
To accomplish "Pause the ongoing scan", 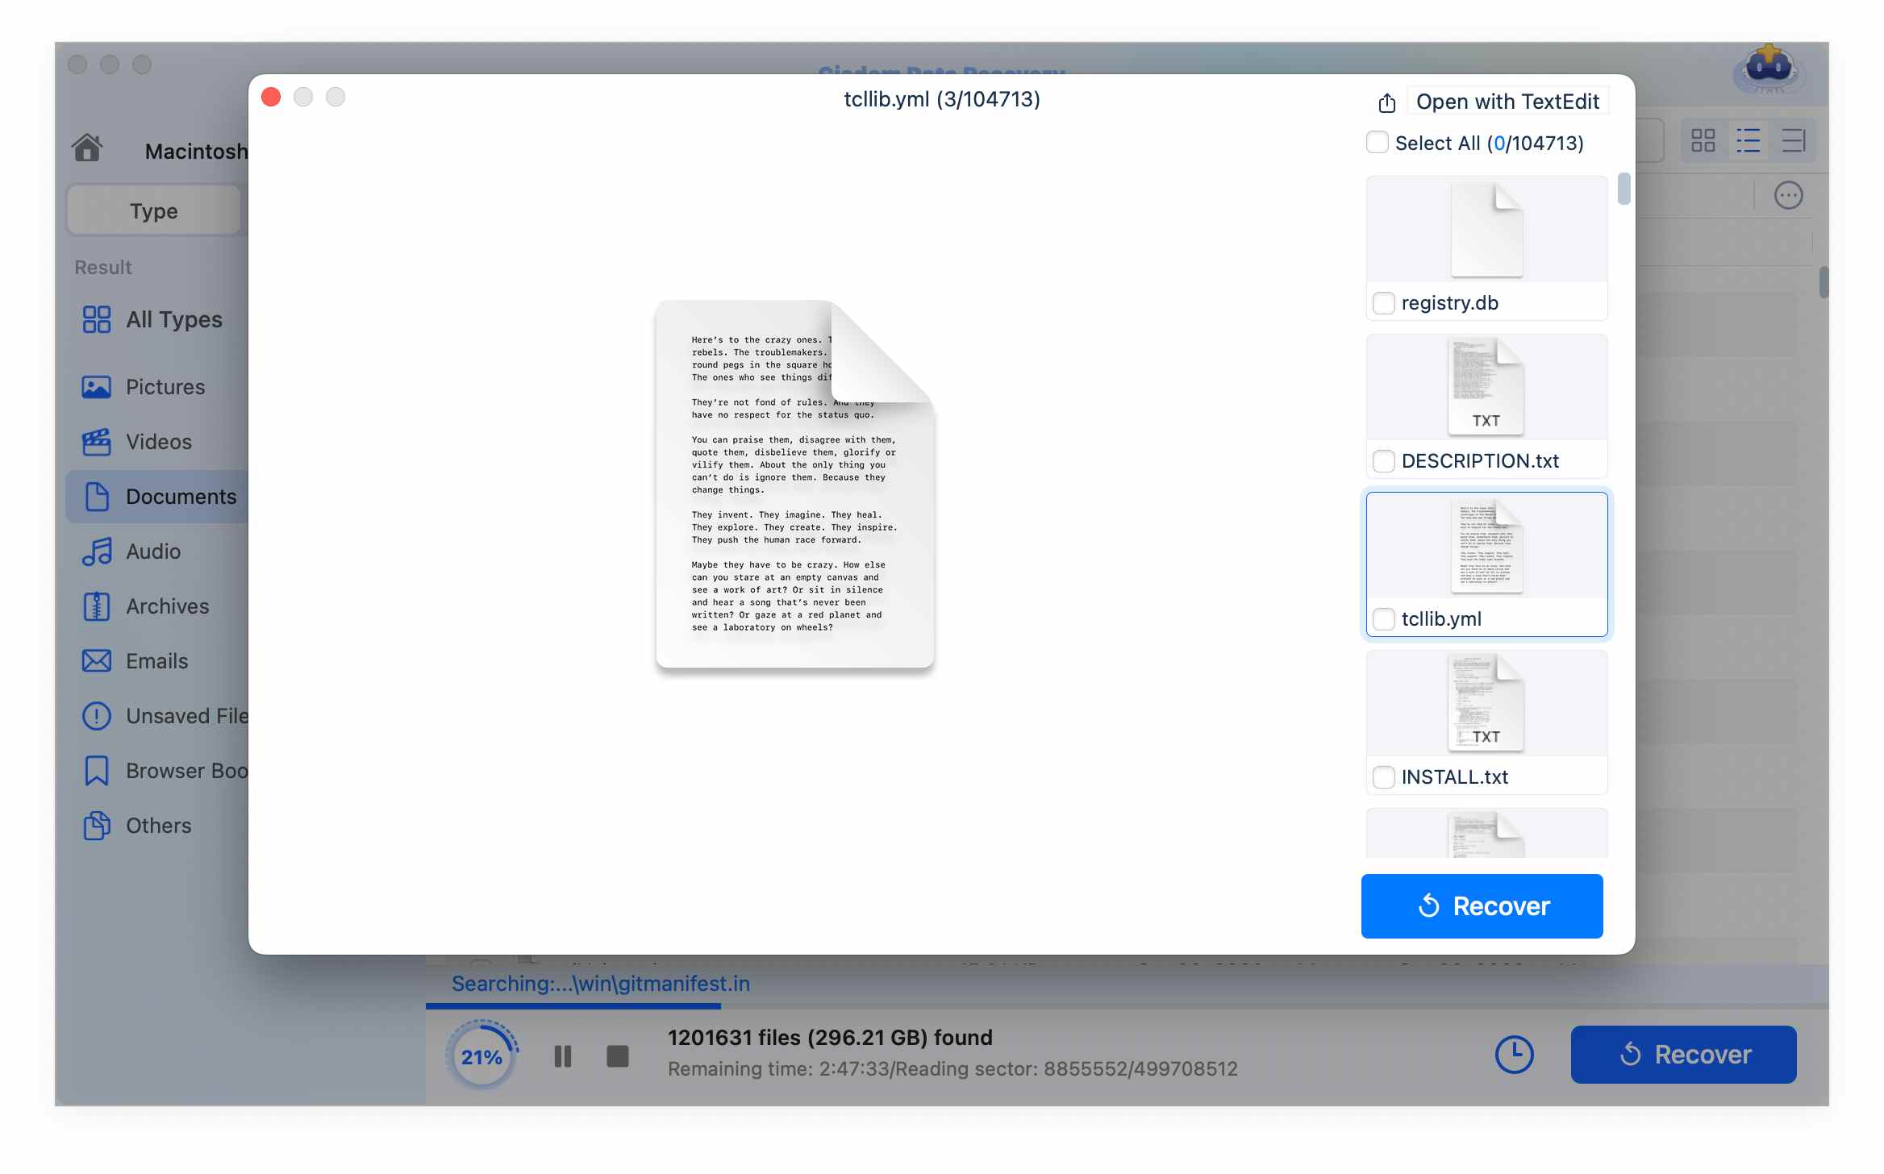I will (563, 1055).
